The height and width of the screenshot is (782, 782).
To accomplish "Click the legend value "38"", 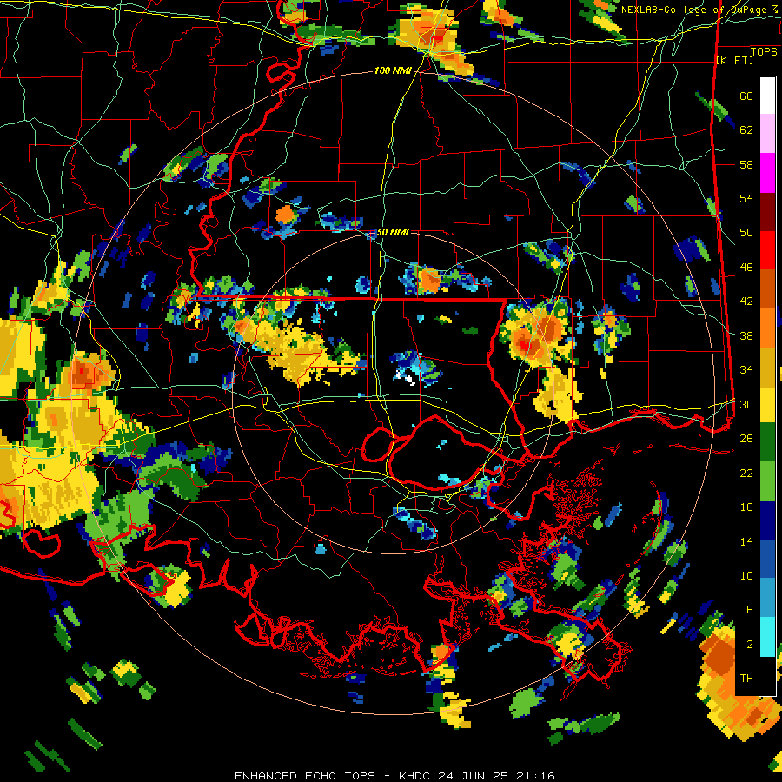I will tap(746, 335).
